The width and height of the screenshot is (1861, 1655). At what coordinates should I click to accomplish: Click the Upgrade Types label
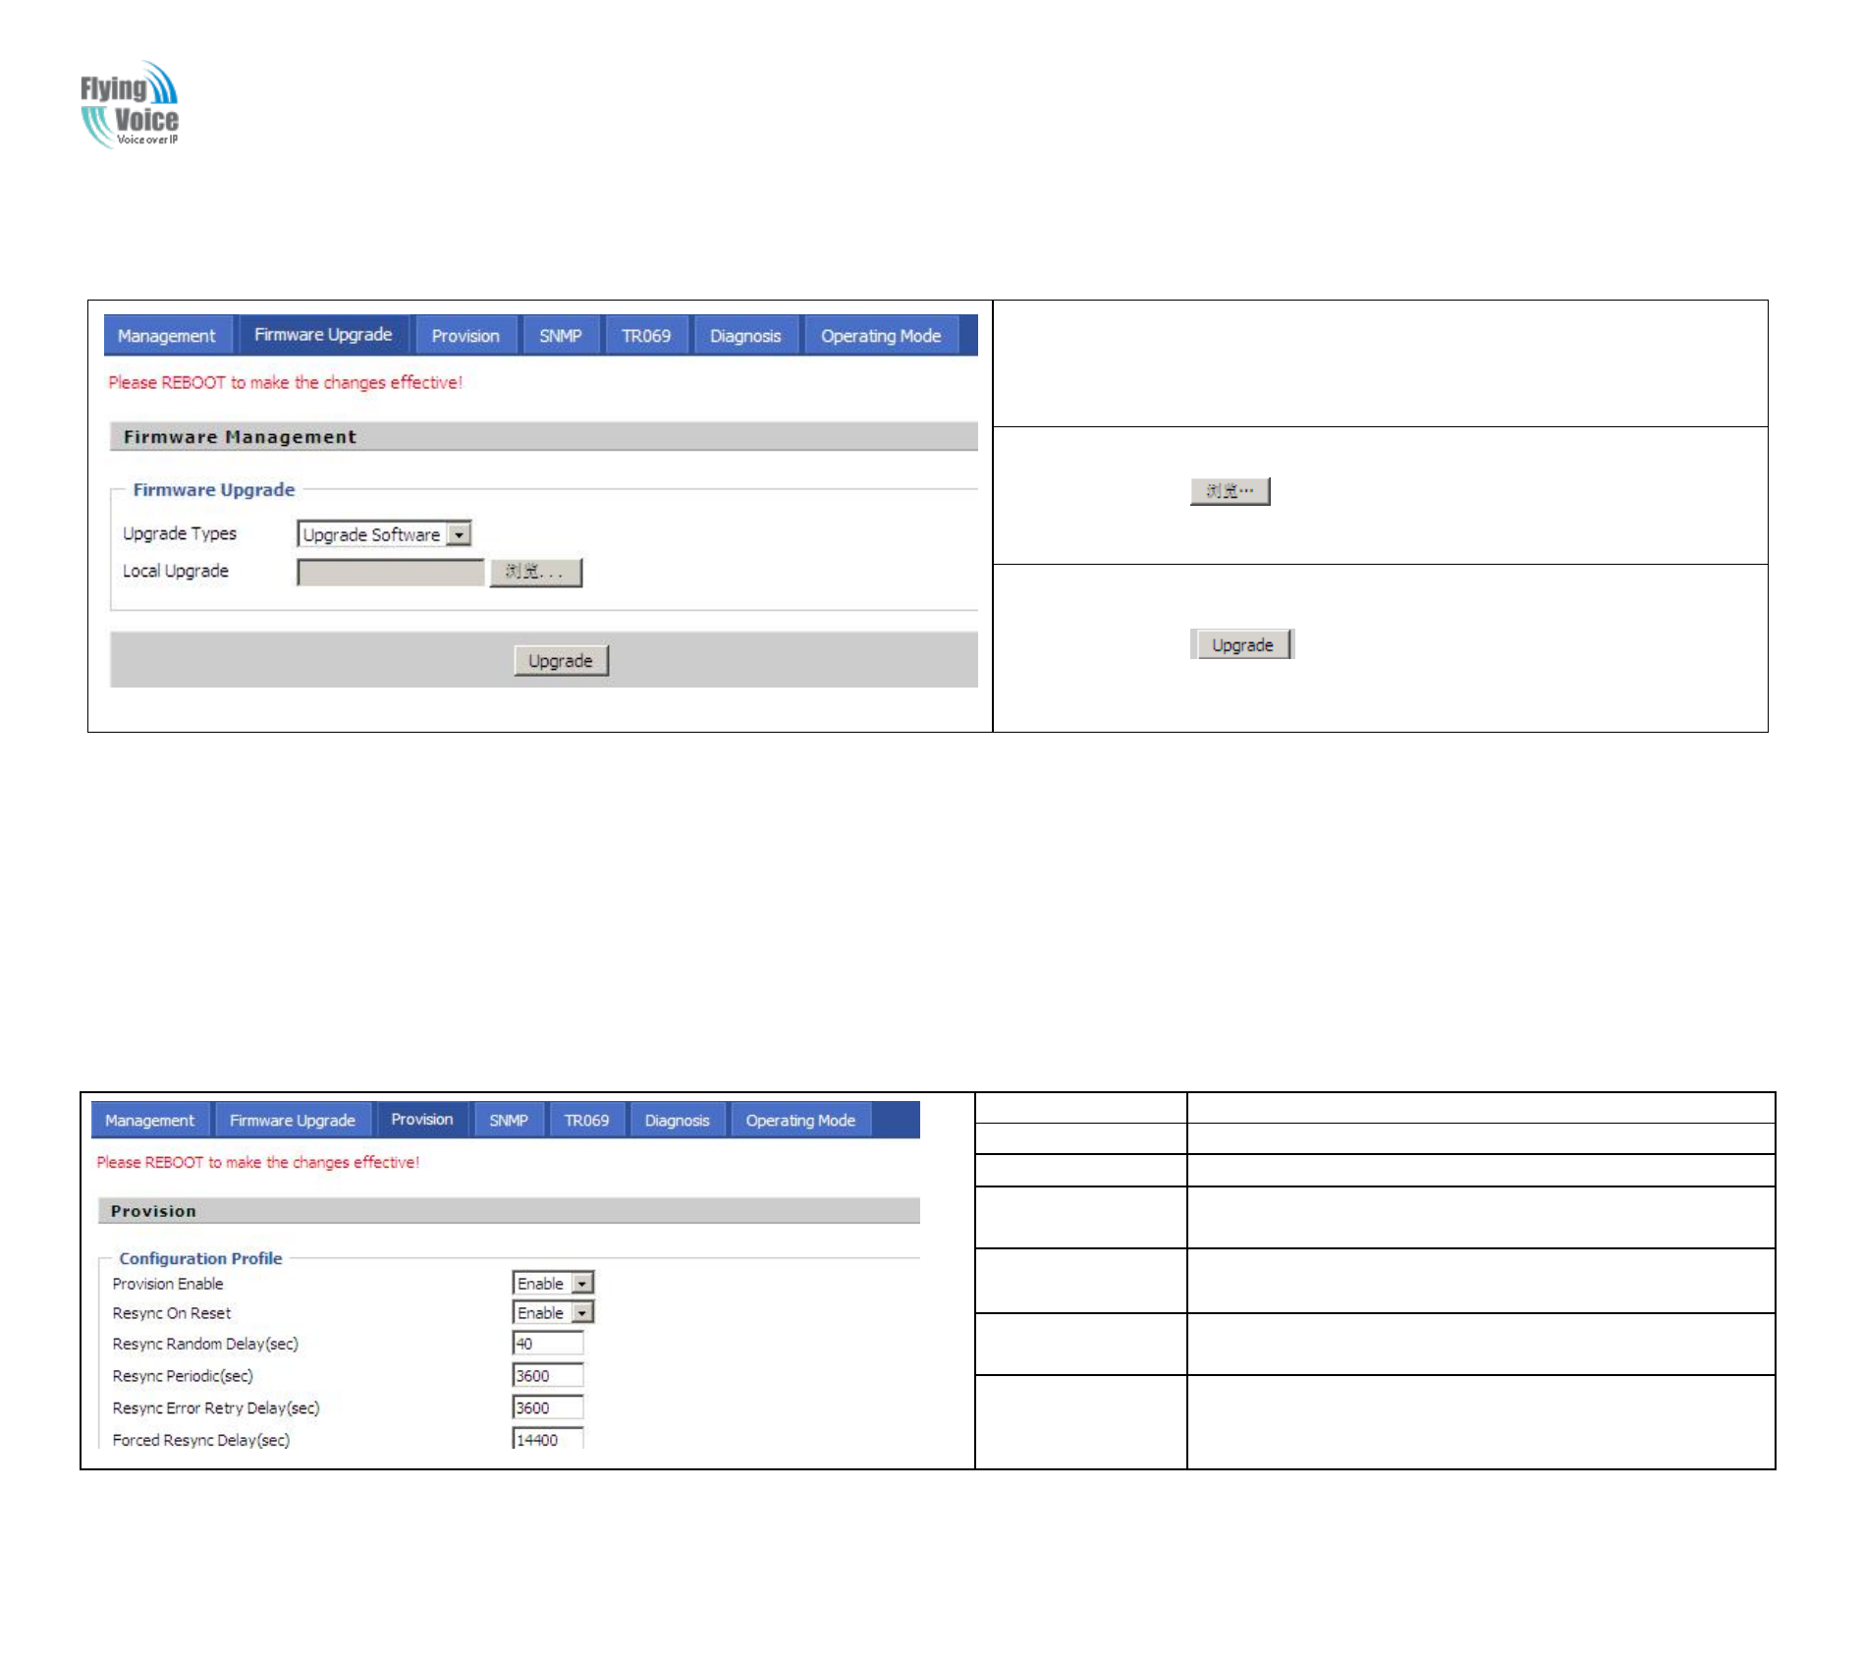pyautogui.click(x=180, y=533)
